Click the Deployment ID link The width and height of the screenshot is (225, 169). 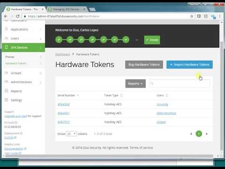coord(9,138)
